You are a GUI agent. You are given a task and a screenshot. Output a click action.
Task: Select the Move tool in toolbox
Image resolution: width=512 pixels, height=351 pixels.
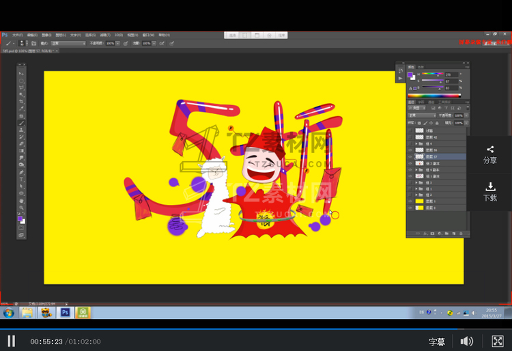pos(21,73)
